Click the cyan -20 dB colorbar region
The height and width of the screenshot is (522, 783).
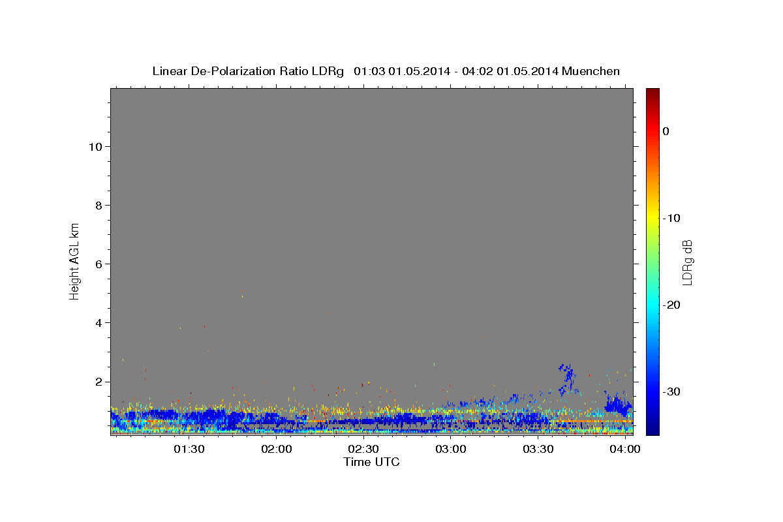(652, 305)
